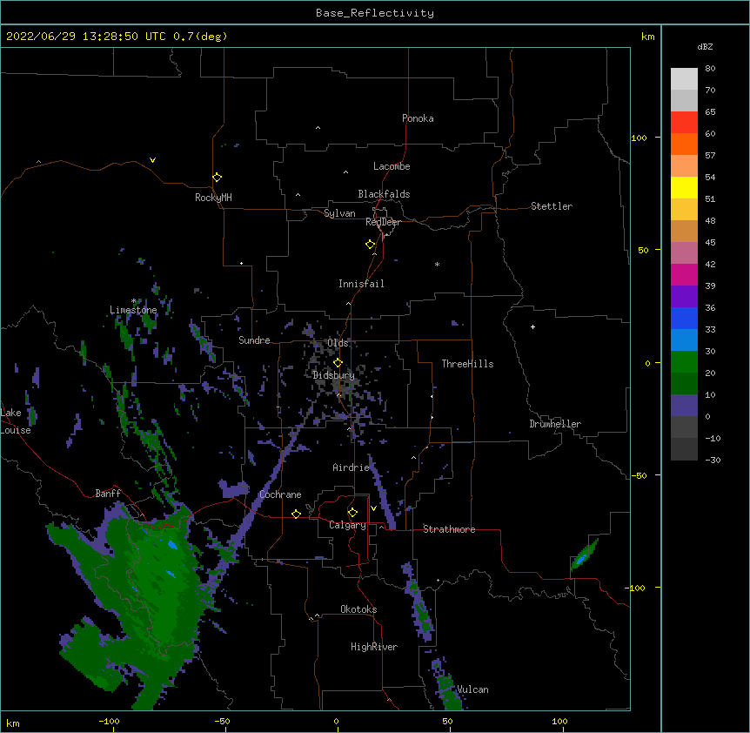
Task: Click the RedDeer city label
Action: point(383,222)
